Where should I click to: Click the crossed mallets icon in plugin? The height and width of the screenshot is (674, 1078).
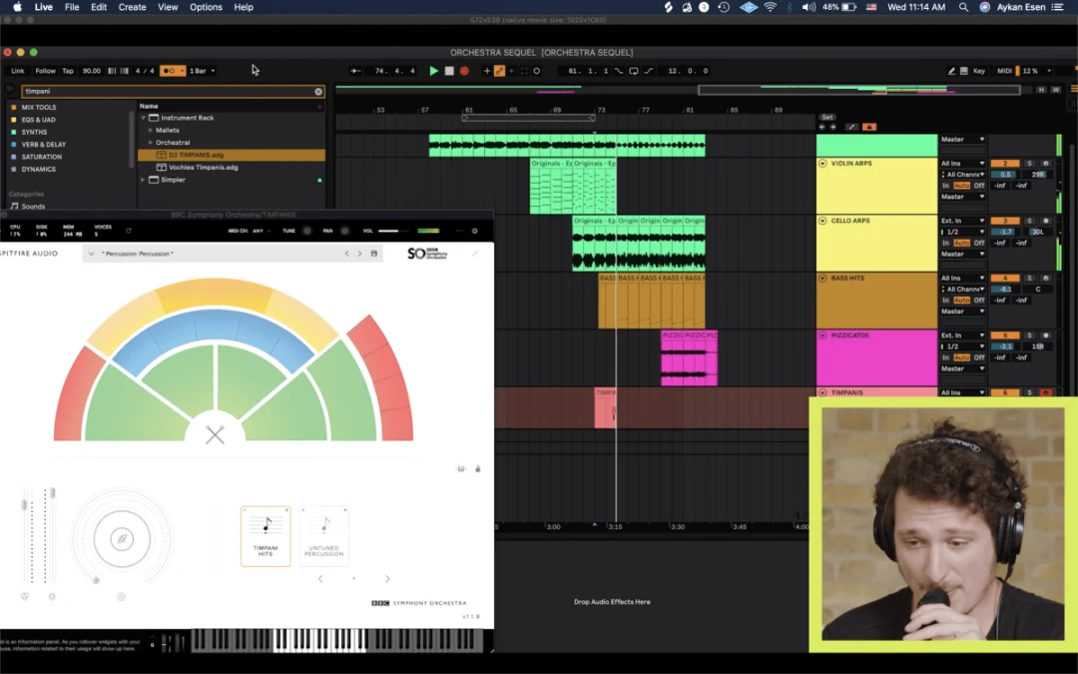click(216, 434)
